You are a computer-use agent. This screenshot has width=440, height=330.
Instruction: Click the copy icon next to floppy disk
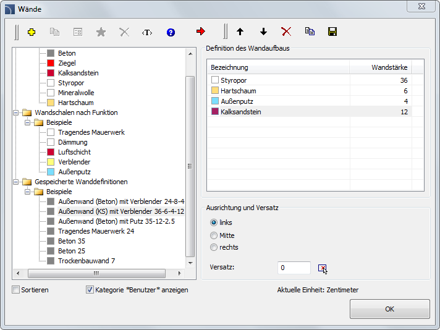coord(310,31)
